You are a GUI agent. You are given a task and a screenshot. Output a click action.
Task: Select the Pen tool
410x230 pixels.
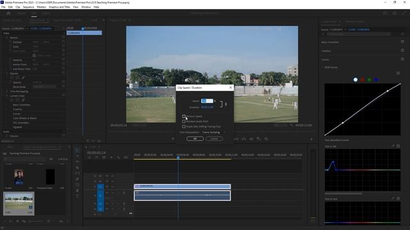pos(78,179)
